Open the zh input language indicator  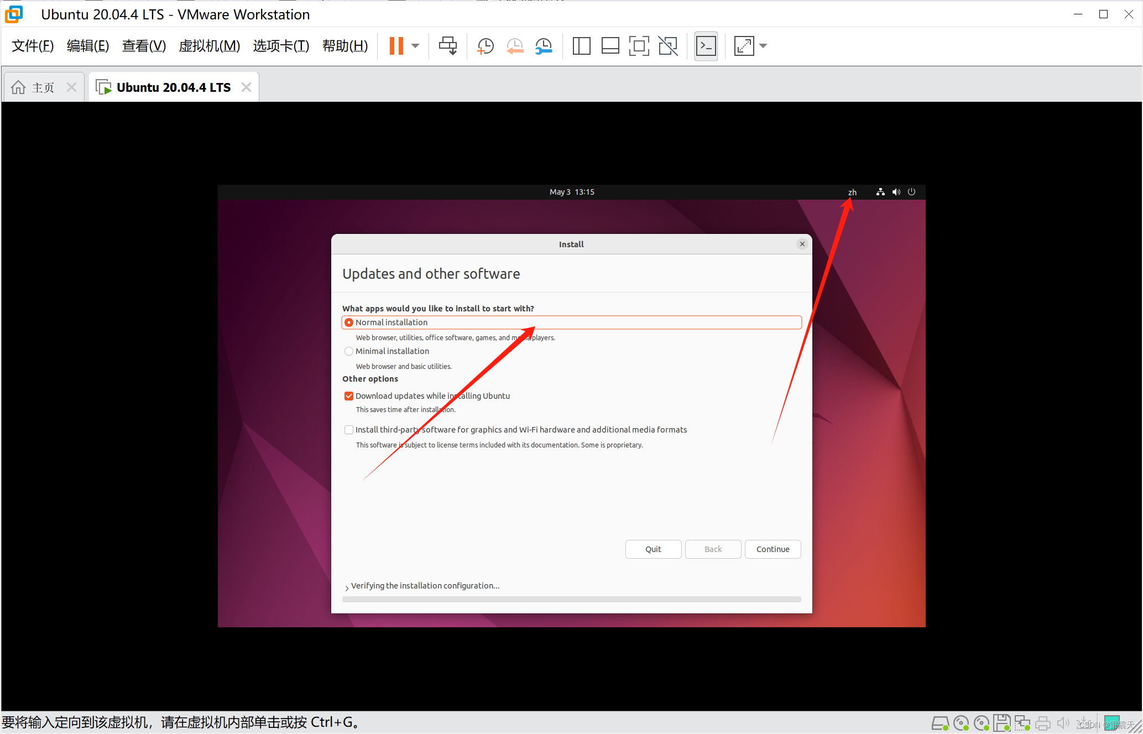(x=852, y=192)
